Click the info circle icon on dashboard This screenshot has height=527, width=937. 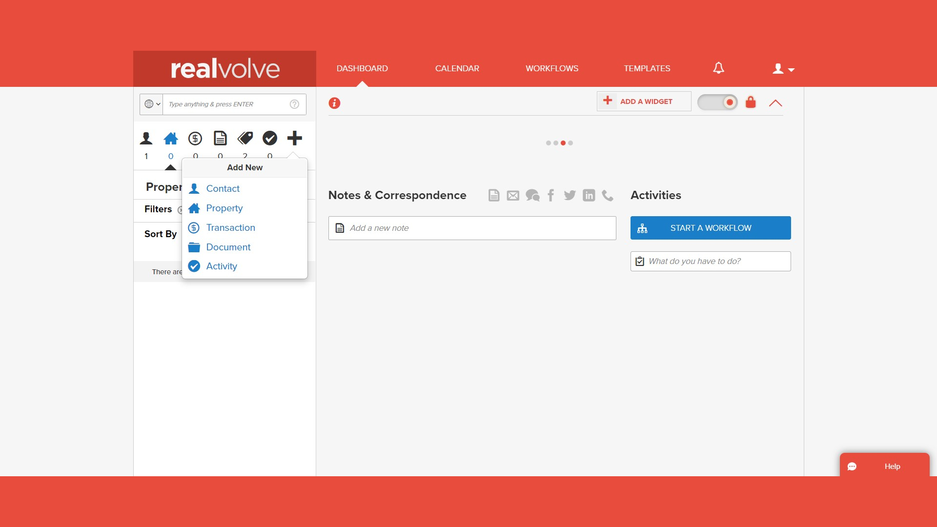point(335,103)
